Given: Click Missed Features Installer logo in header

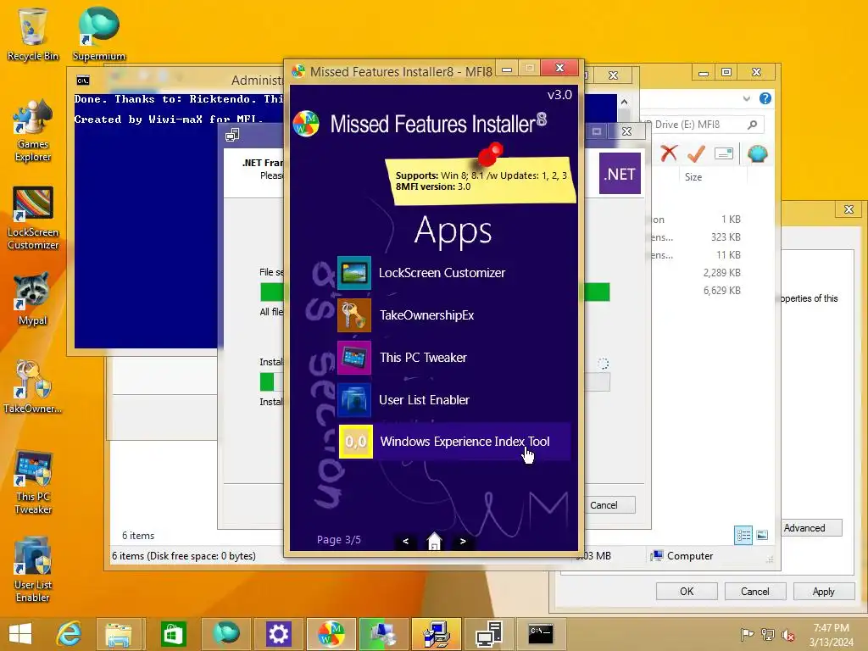Looking at the screenshot, I should pos(306,124).
